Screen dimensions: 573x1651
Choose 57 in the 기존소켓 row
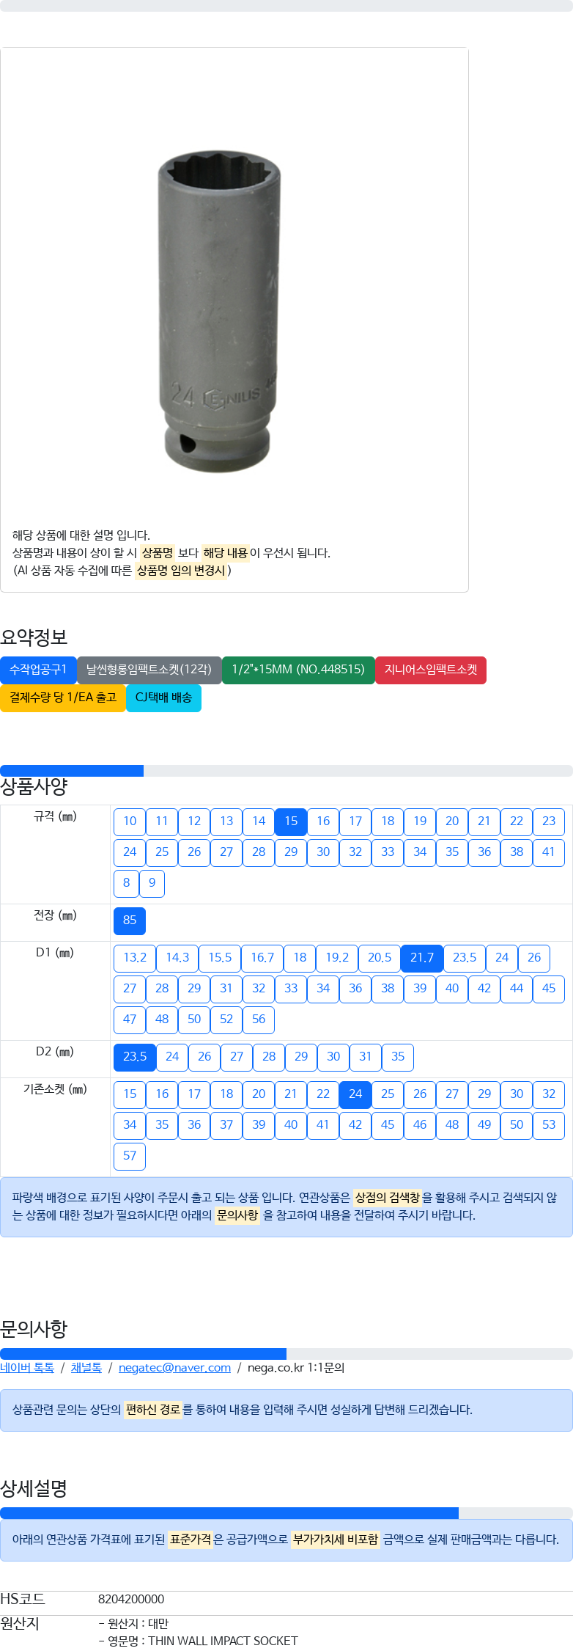(x=130, y=1156)
